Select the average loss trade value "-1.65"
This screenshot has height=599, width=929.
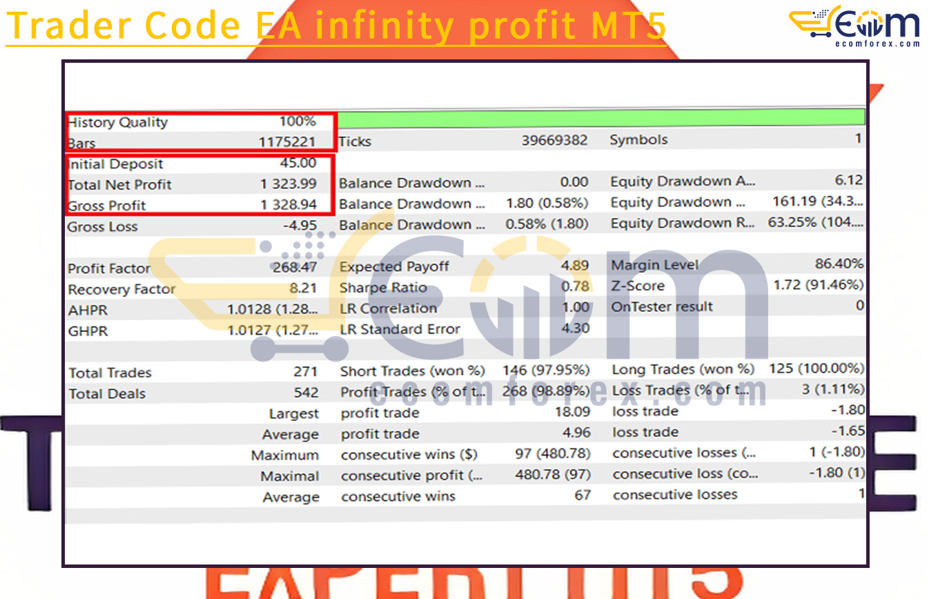click(x=847, y=431)
